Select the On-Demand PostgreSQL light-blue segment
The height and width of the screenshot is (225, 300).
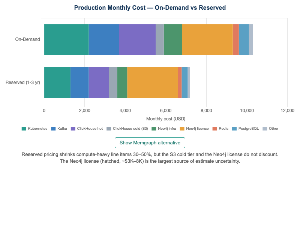(244, 40)
